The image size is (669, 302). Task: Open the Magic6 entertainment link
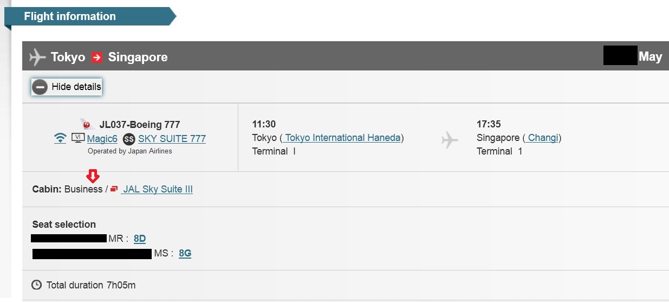point(102,139)
